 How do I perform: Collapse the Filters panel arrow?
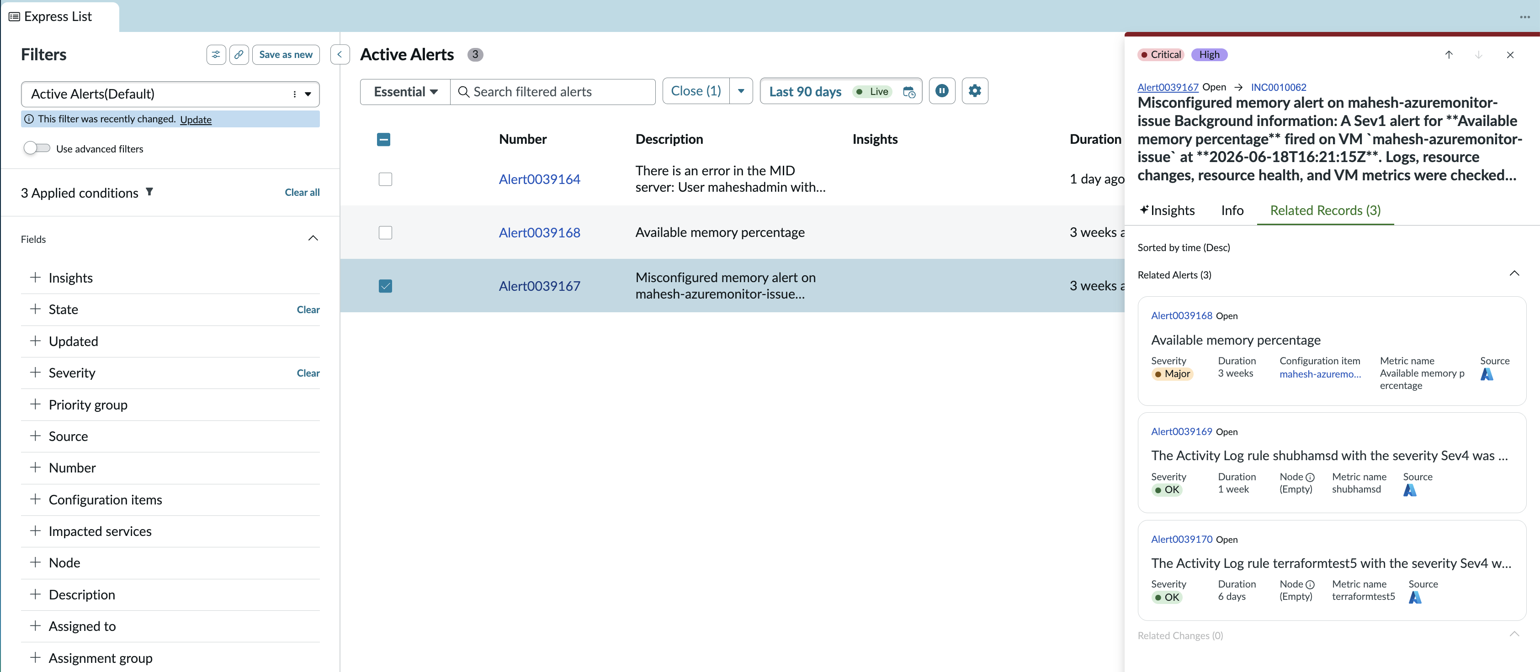pos(340,54)
